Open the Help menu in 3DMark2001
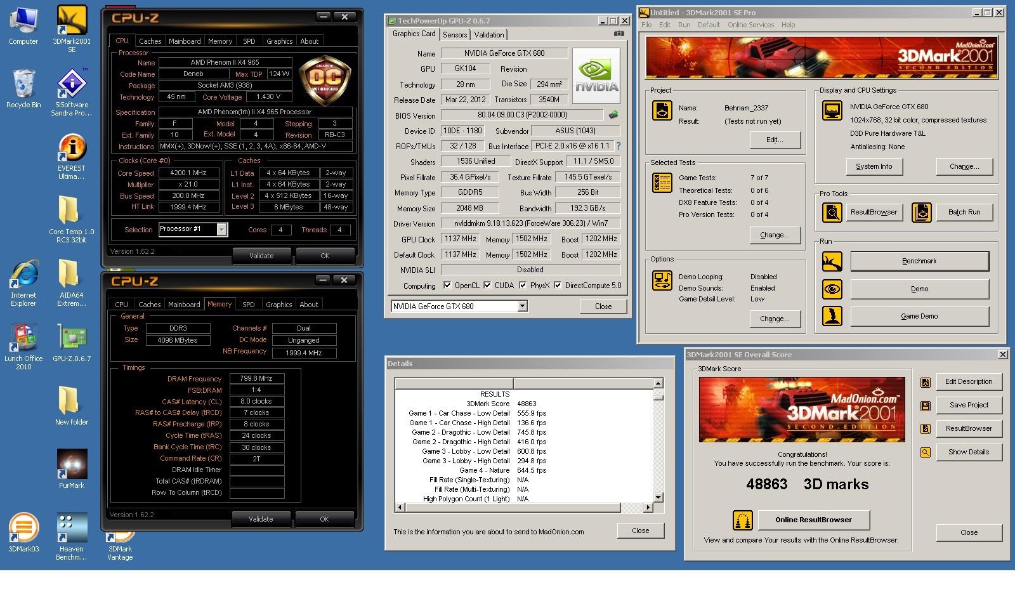 click(788, 25)
